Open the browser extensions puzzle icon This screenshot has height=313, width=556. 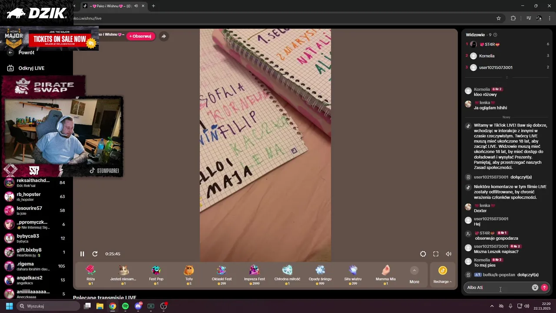[513, 18]
